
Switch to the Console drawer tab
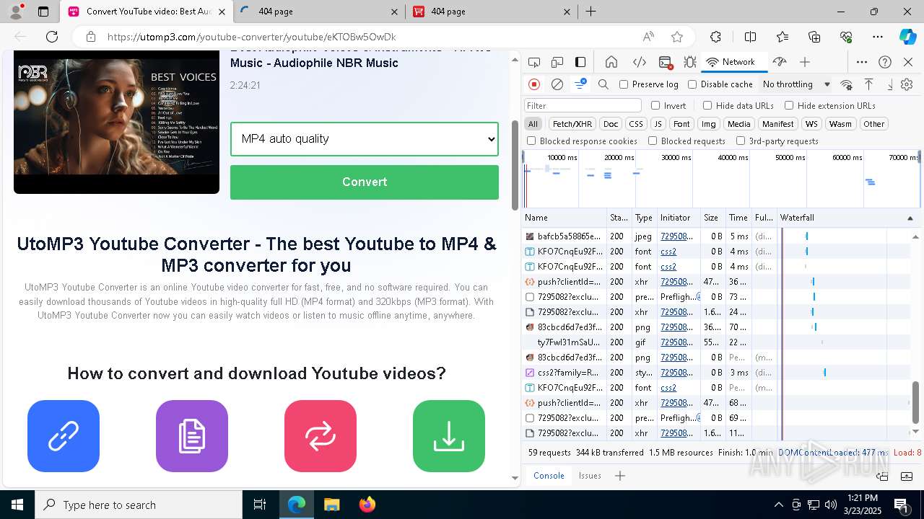[x=549, y=476]
